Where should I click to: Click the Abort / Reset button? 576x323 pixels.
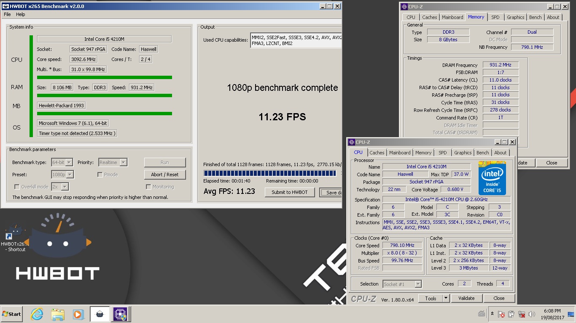165,175
